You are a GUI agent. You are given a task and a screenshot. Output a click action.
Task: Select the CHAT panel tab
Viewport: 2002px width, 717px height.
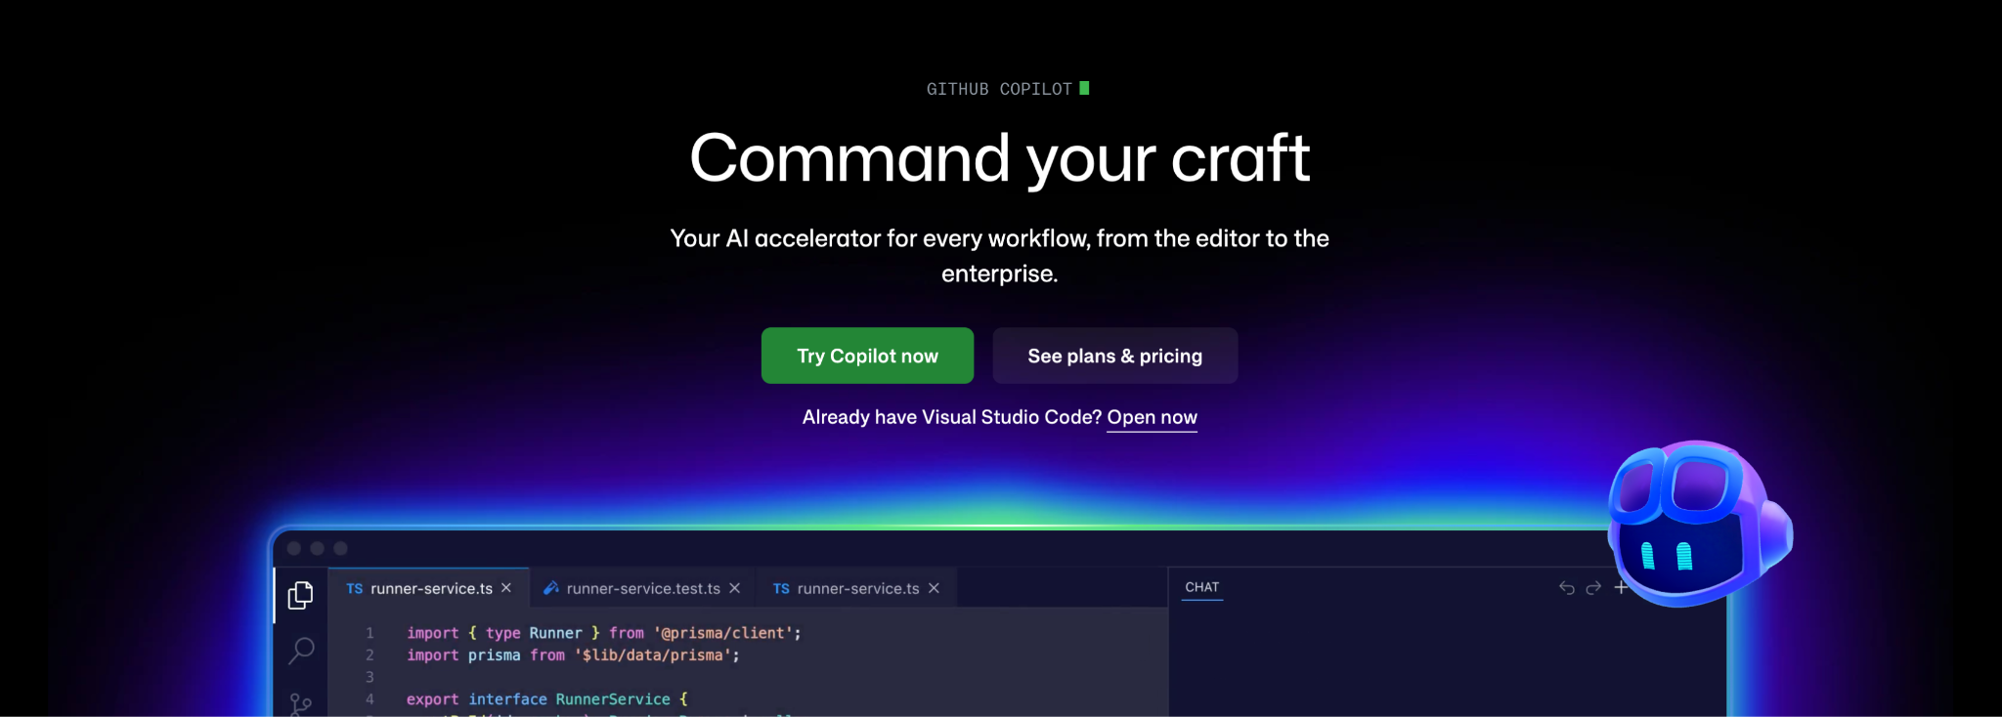click(1201, 587)
